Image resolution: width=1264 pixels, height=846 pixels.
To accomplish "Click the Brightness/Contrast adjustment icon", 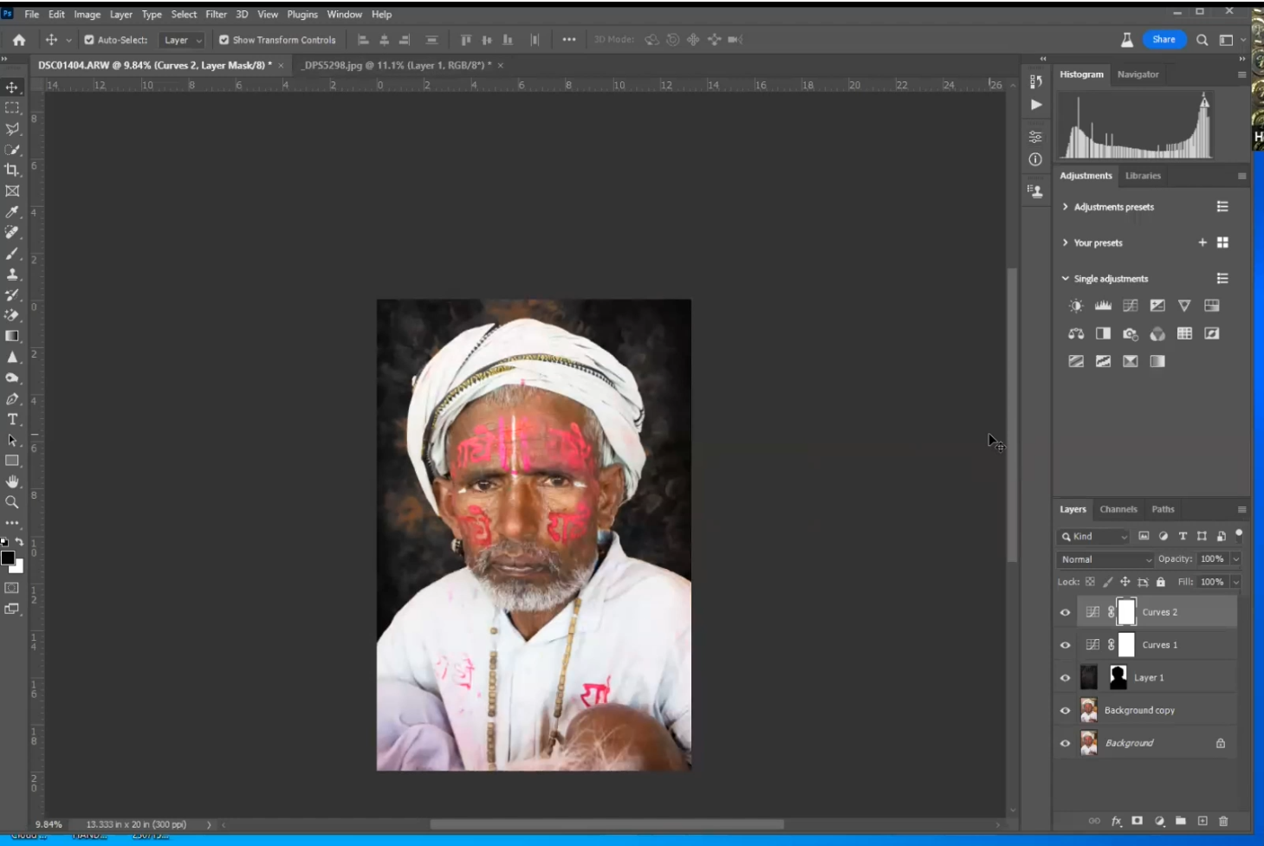I will [x=1076, y=306].
